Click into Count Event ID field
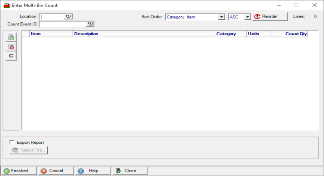 [62, 24]
